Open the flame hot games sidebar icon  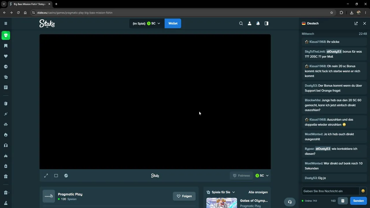(5, 135)
